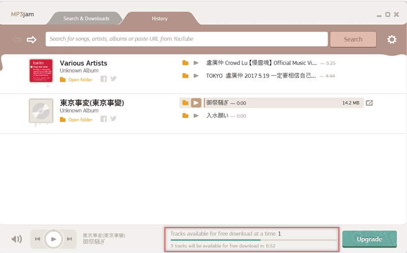Share 東京事変 album on Twitter
Image resolution: width=407 pixels, height=253 pixels.
pyautogui.click(x=113, y=119)
